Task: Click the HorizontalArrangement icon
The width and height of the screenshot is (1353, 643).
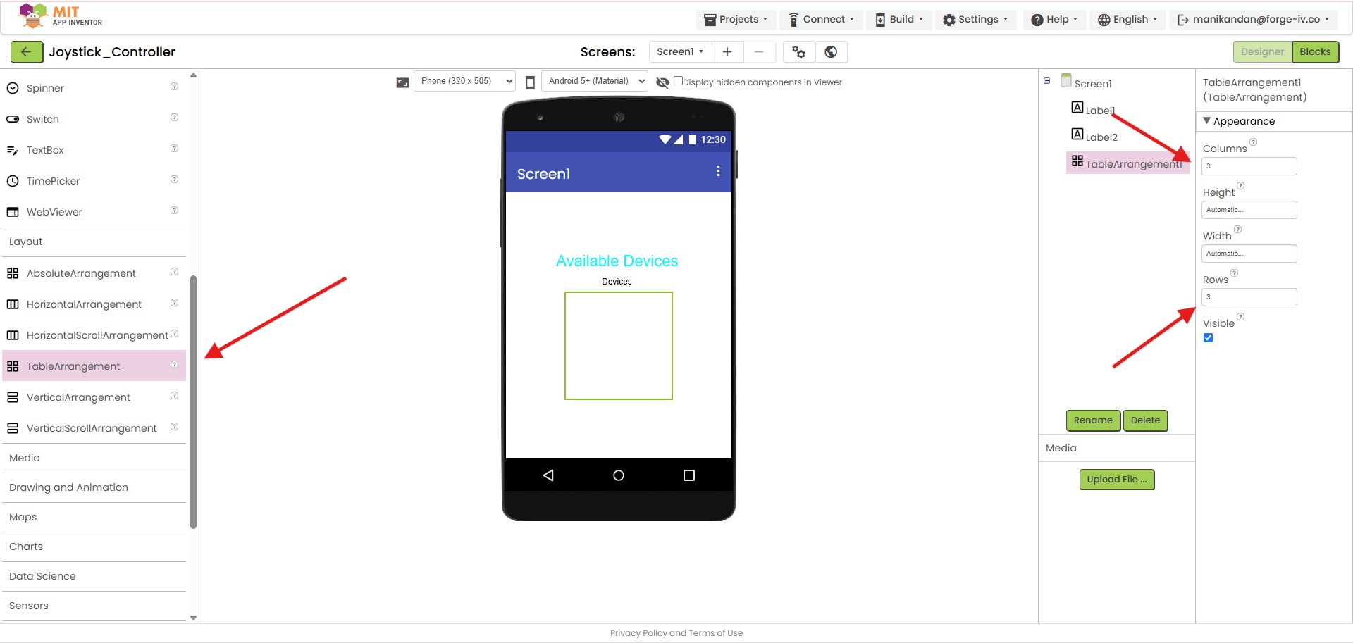Action: click(x=13, y=304)
